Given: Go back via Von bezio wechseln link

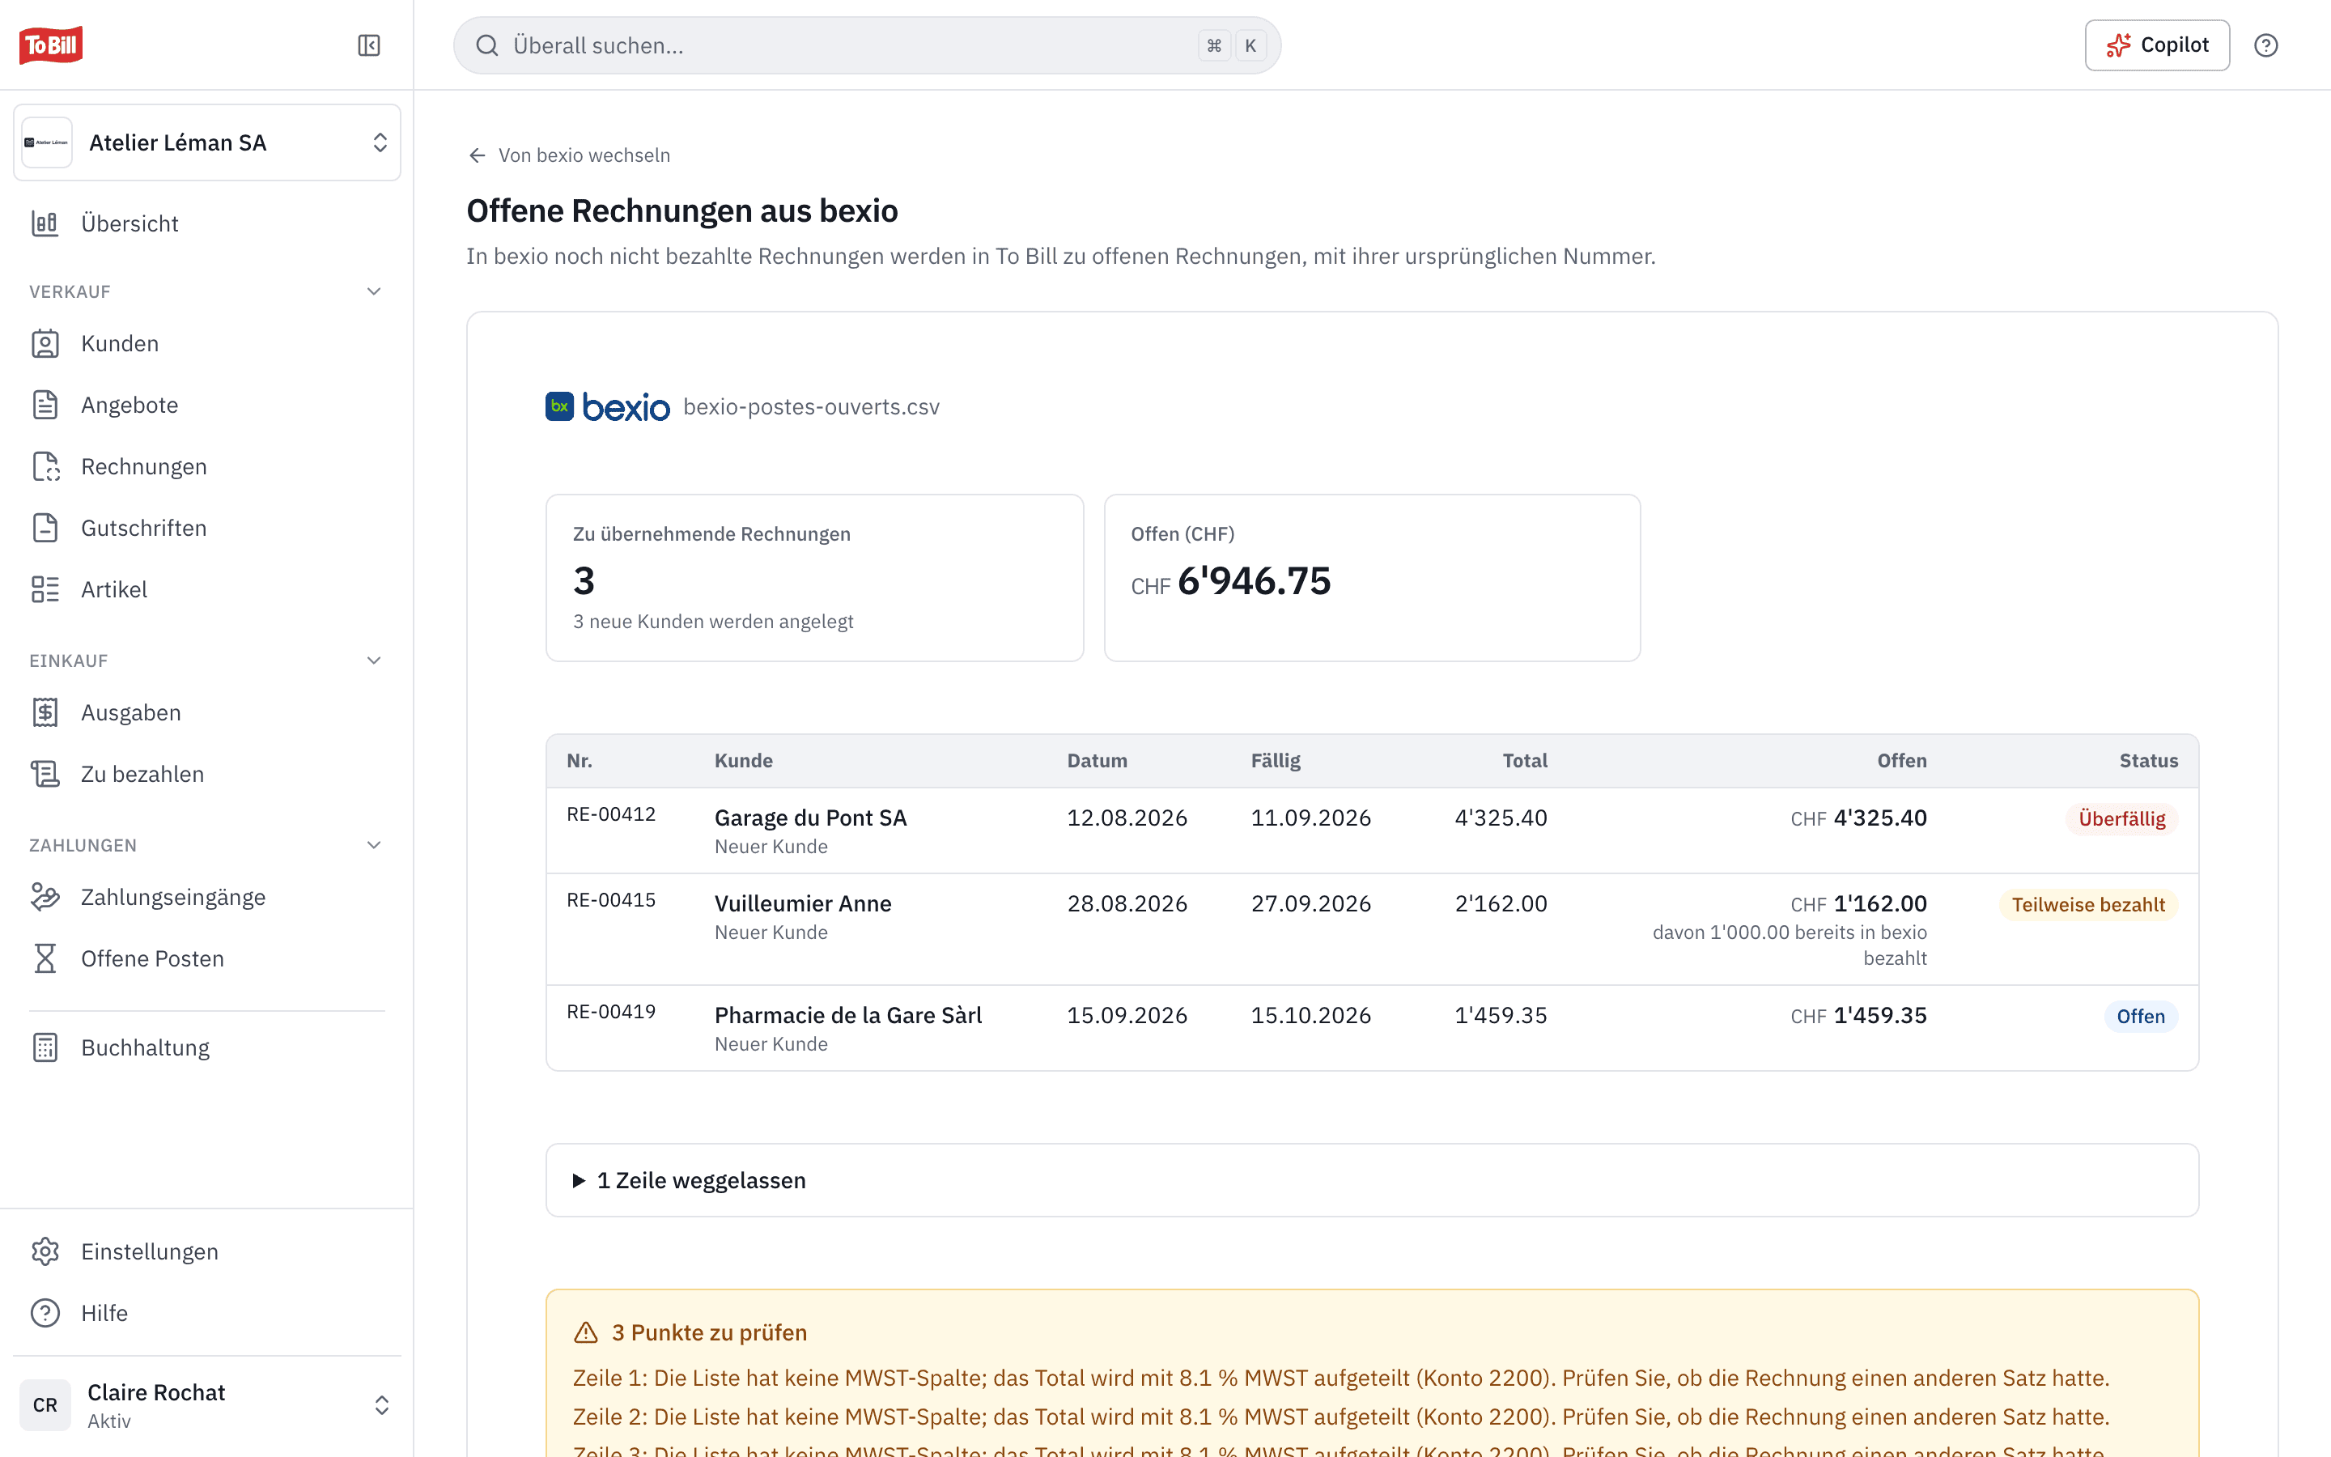Looking at the screenshot, I should pyautogui.click(x=569, y=155).
